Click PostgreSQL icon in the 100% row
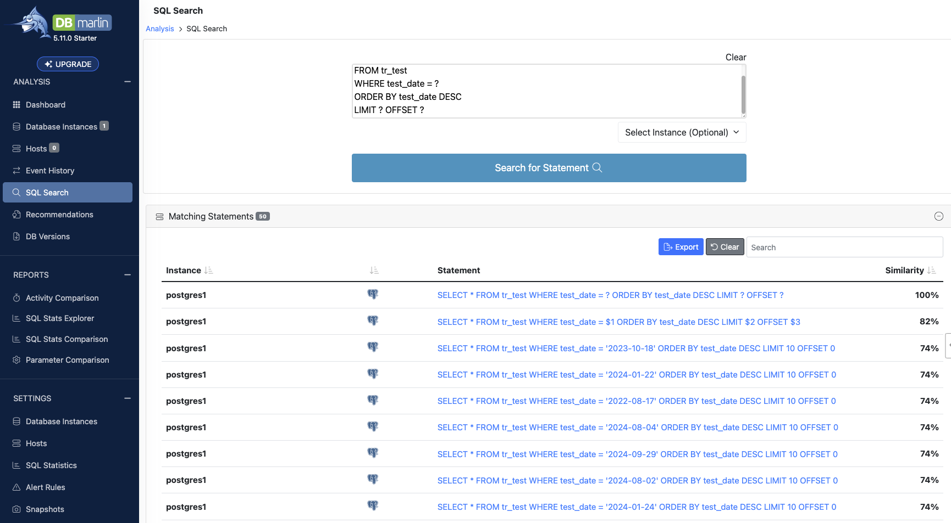Image resolution: width=951 pixels, height=523 pixels. (x=373, y=295)
